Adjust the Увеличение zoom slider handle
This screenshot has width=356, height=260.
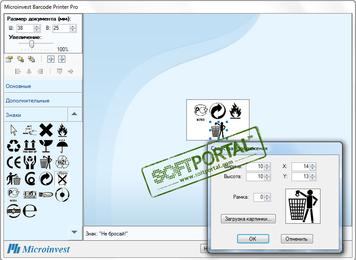pyautogui.click(x=32, y=44)
